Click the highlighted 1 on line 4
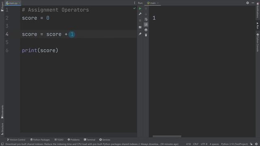Screen dimensions: 260x146 (x=72, y=34)
